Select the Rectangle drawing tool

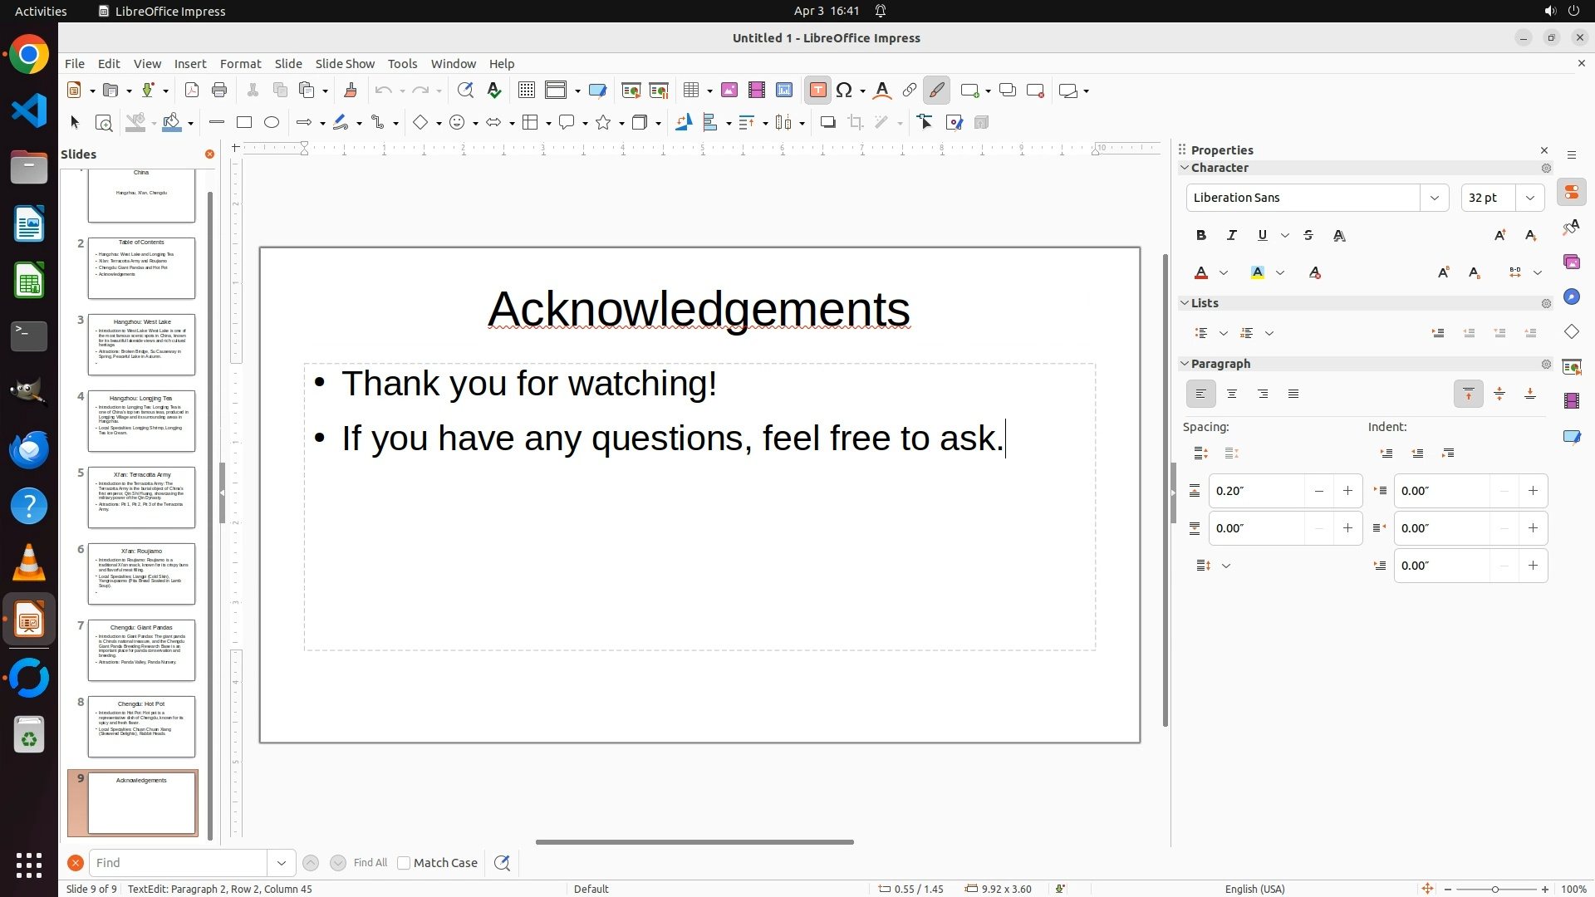[244, 123]
